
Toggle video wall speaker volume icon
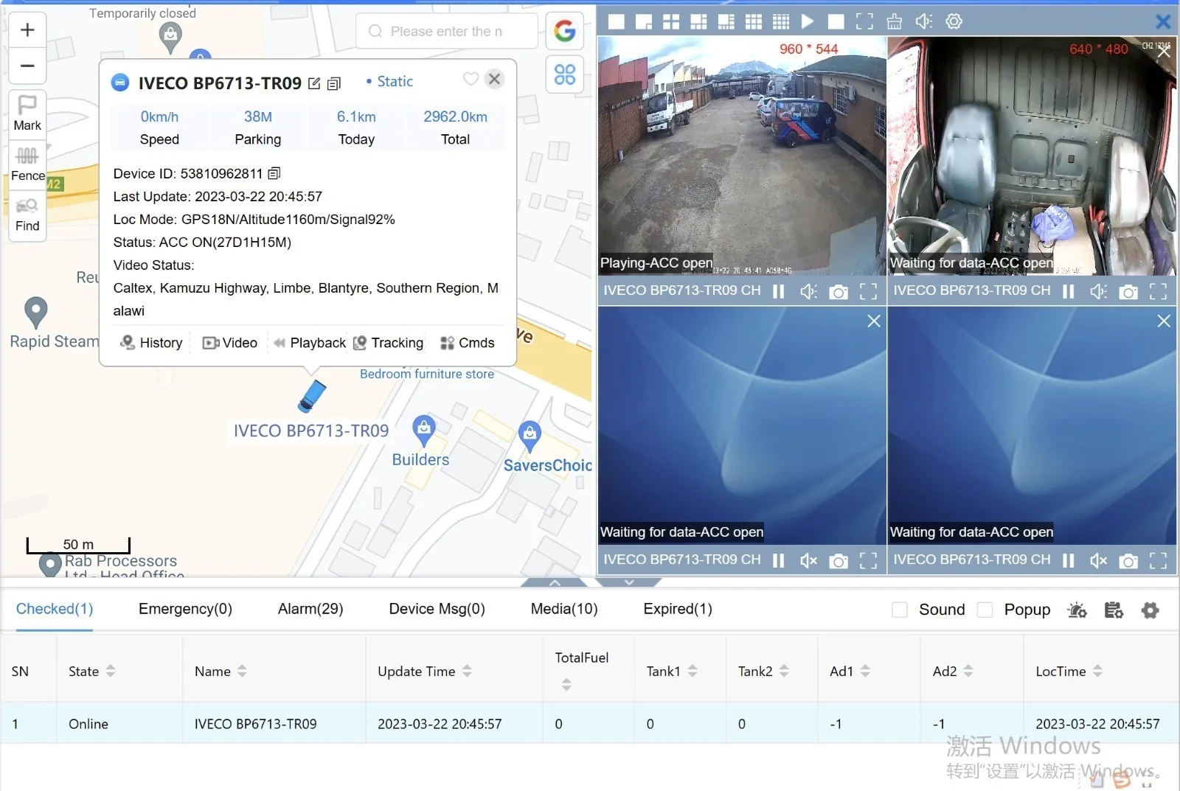(924, 22)
